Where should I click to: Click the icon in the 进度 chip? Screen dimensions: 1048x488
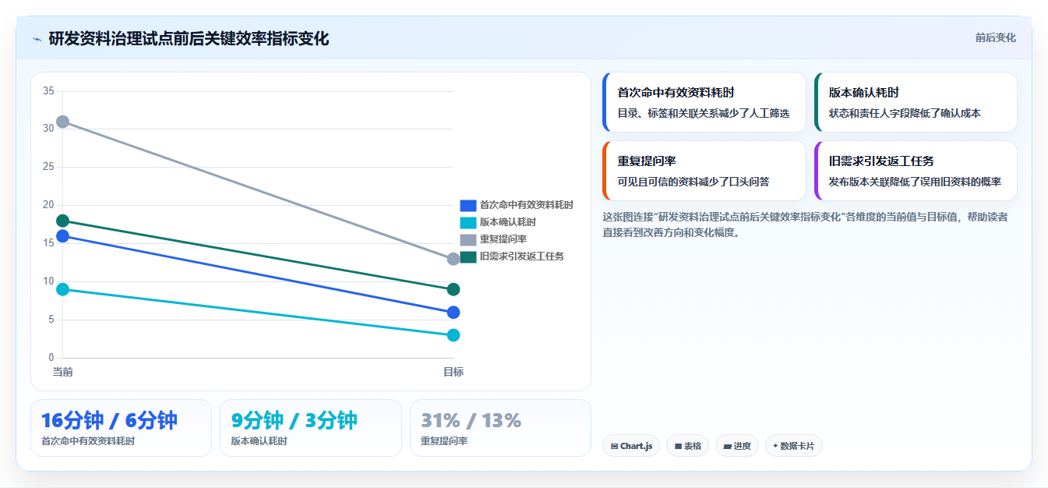(727, 447)
